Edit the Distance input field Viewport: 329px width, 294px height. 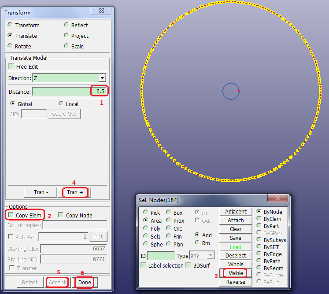coord(69,92)
